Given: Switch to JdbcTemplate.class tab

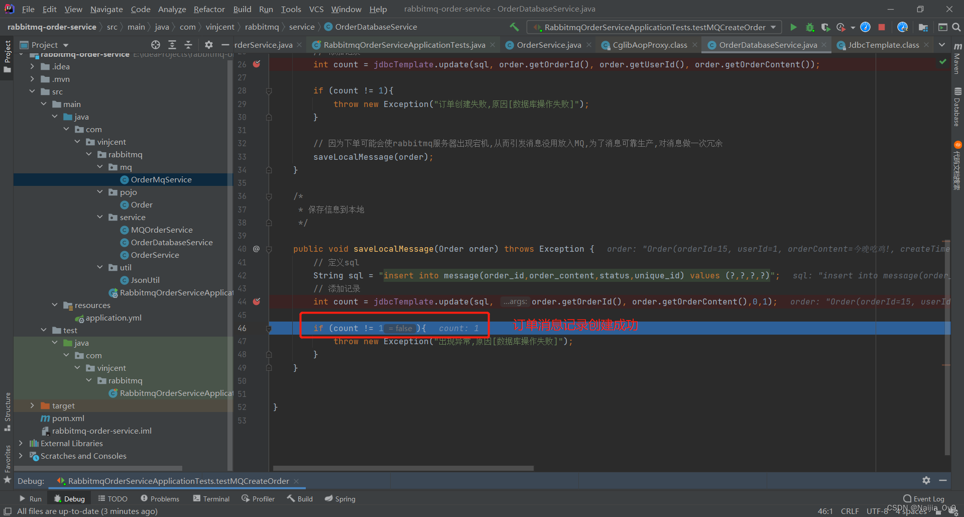Looking at the screenshot, I should (x=883, y=45).
